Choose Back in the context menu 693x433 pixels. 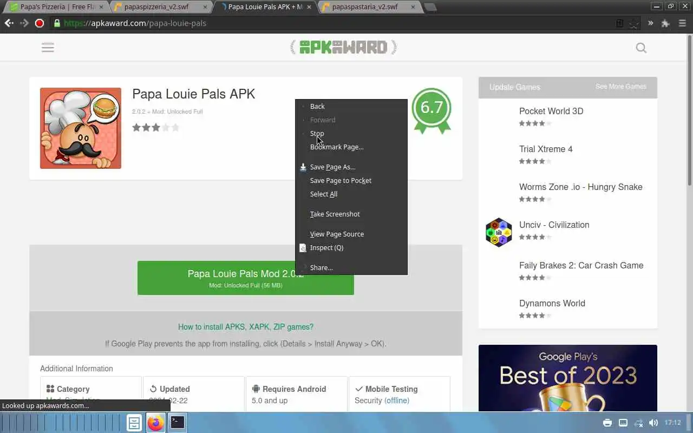tap(351, 106)
